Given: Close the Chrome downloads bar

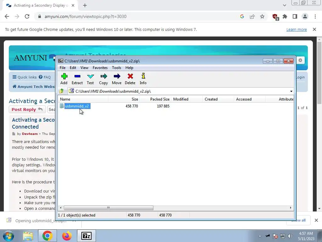Looking at the screenshot, I should pos(316,220).
